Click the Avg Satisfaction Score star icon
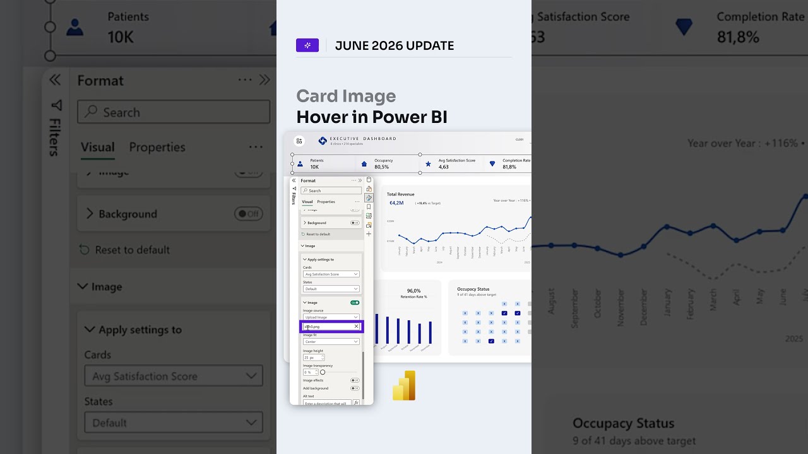This screenshot has height=454, width=808. click(429, 164)
